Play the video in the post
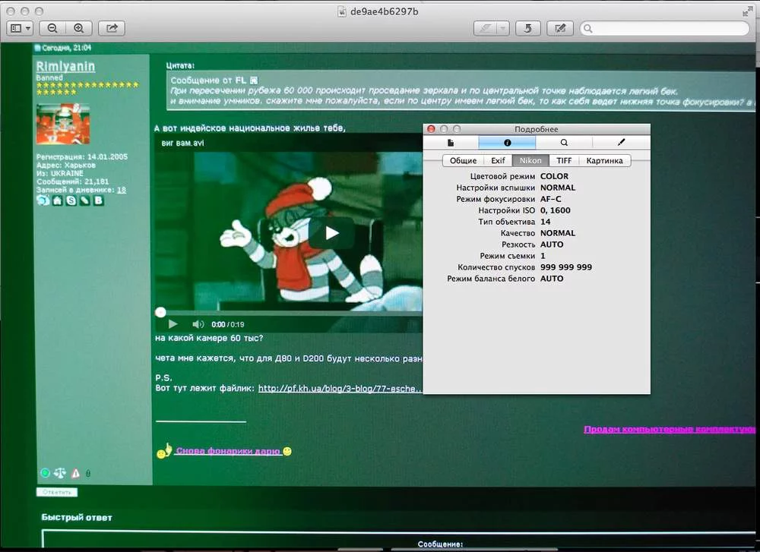The height and width of the screenshot is (552, 760). coord(332,232)
